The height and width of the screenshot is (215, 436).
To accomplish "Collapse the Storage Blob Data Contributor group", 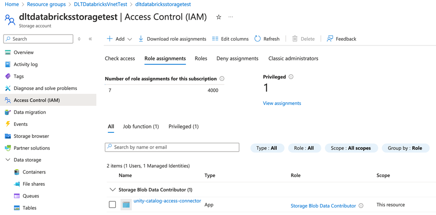I will click(x=113, y=190).
